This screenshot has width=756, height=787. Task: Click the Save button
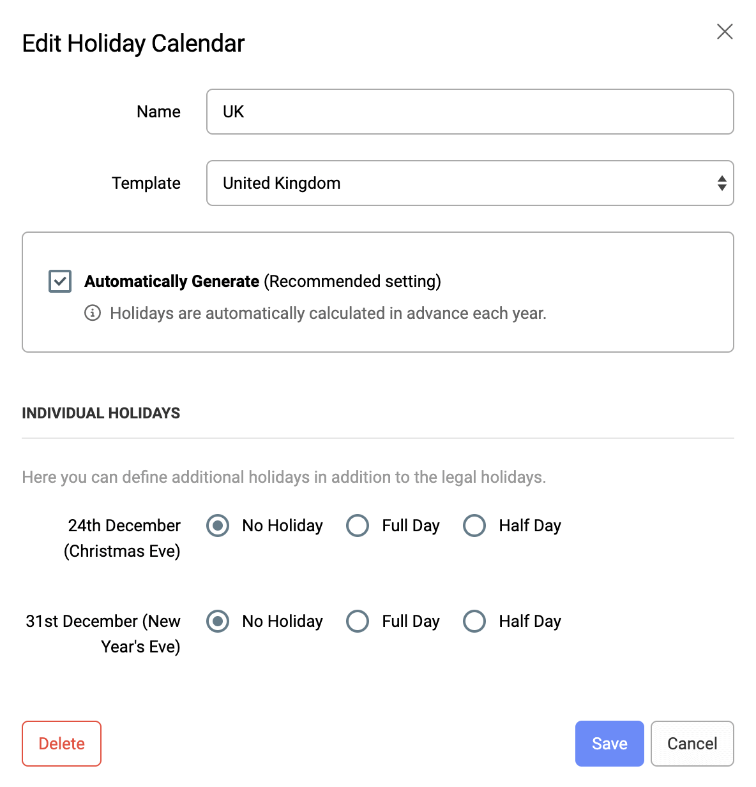click(x=609, y=743)
